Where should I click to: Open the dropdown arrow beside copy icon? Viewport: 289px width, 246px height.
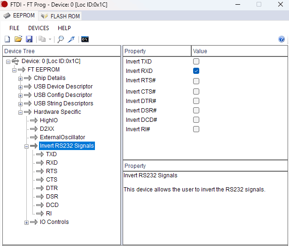point(50,40)
